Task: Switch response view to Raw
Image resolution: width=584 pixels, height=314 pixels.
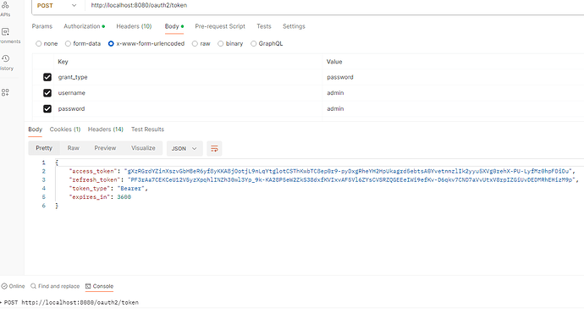Action: [x=73, y=148]
